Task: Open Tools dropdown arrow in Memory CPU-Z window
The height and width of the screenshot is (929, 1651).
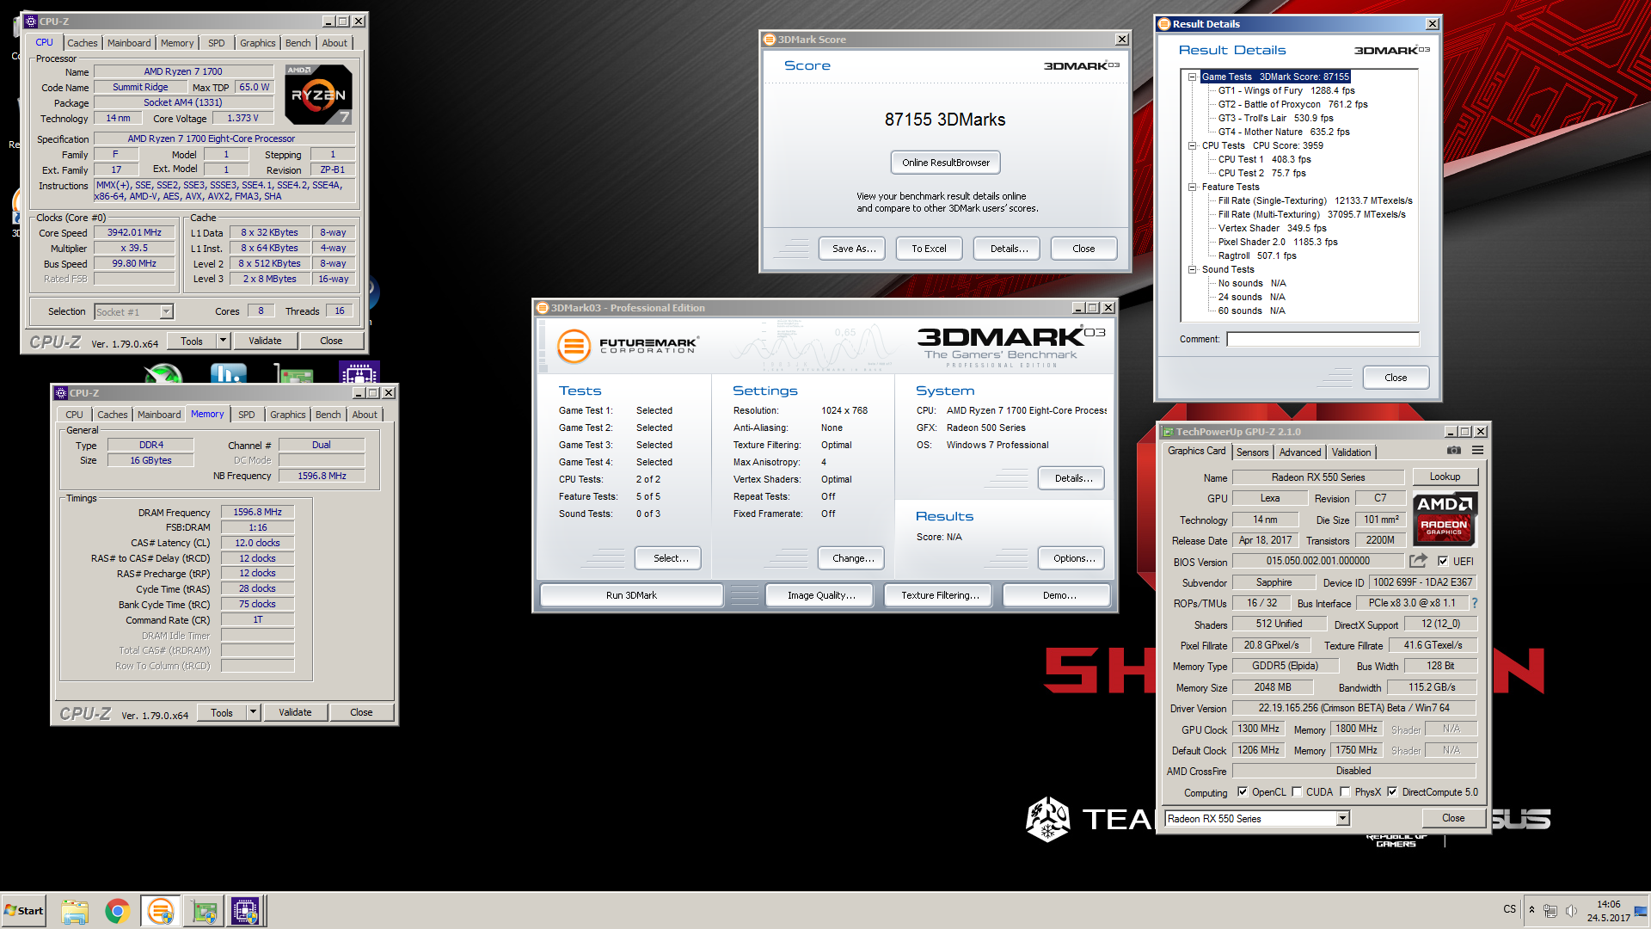Action: point(253,712)
